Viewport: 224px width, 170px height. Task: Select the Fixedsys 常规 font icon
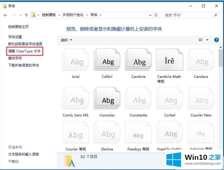coord(138,132)
